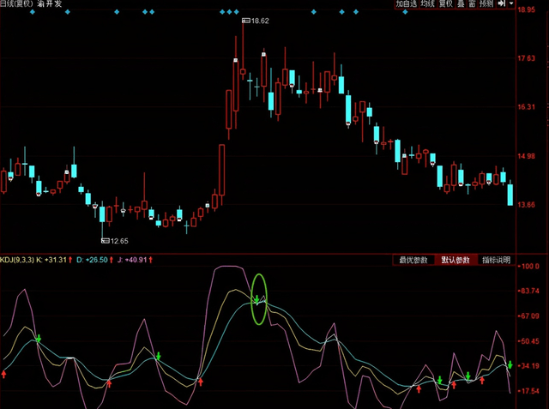
Task: Click the 加自选 add-to-watchlist button
Action: (x=406, y=3)
